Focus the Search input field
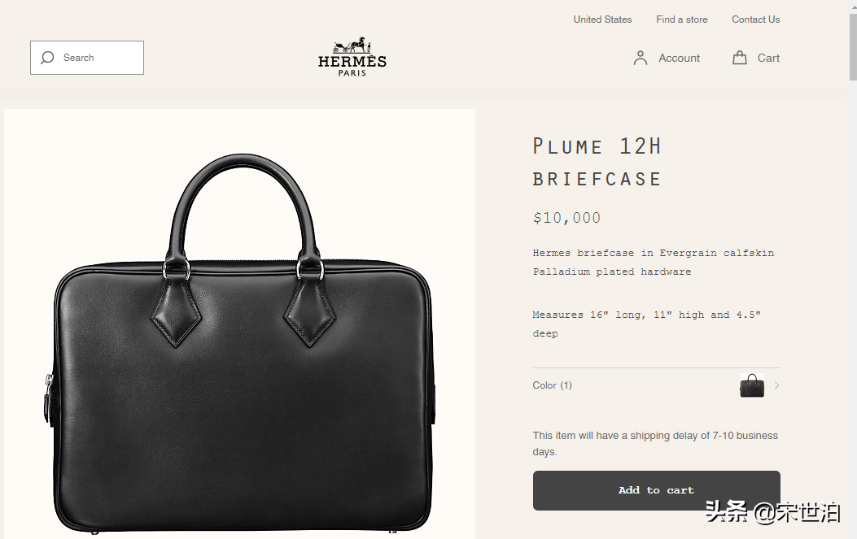Screen dimensions: 857x539 click(87, 58)
